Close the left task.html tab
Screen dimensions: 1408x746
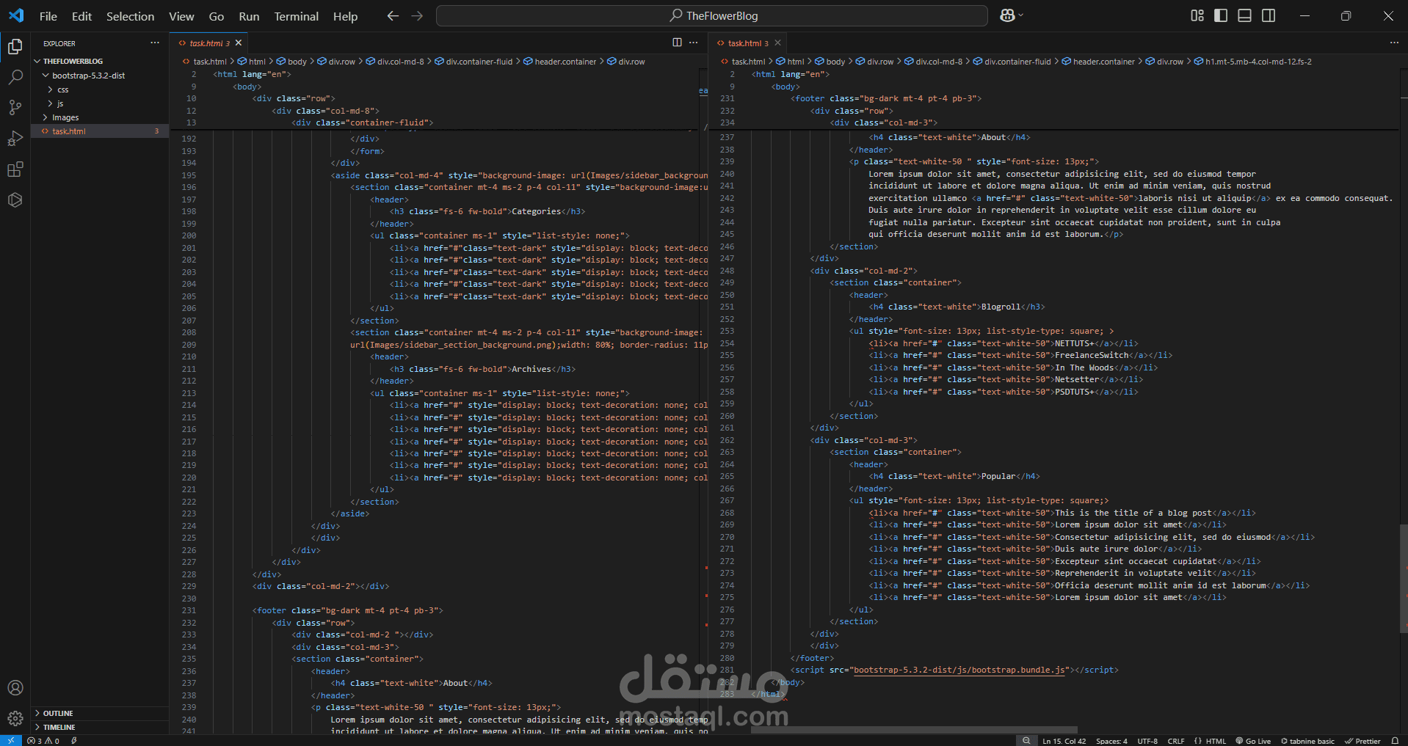(x=239, y=43)
